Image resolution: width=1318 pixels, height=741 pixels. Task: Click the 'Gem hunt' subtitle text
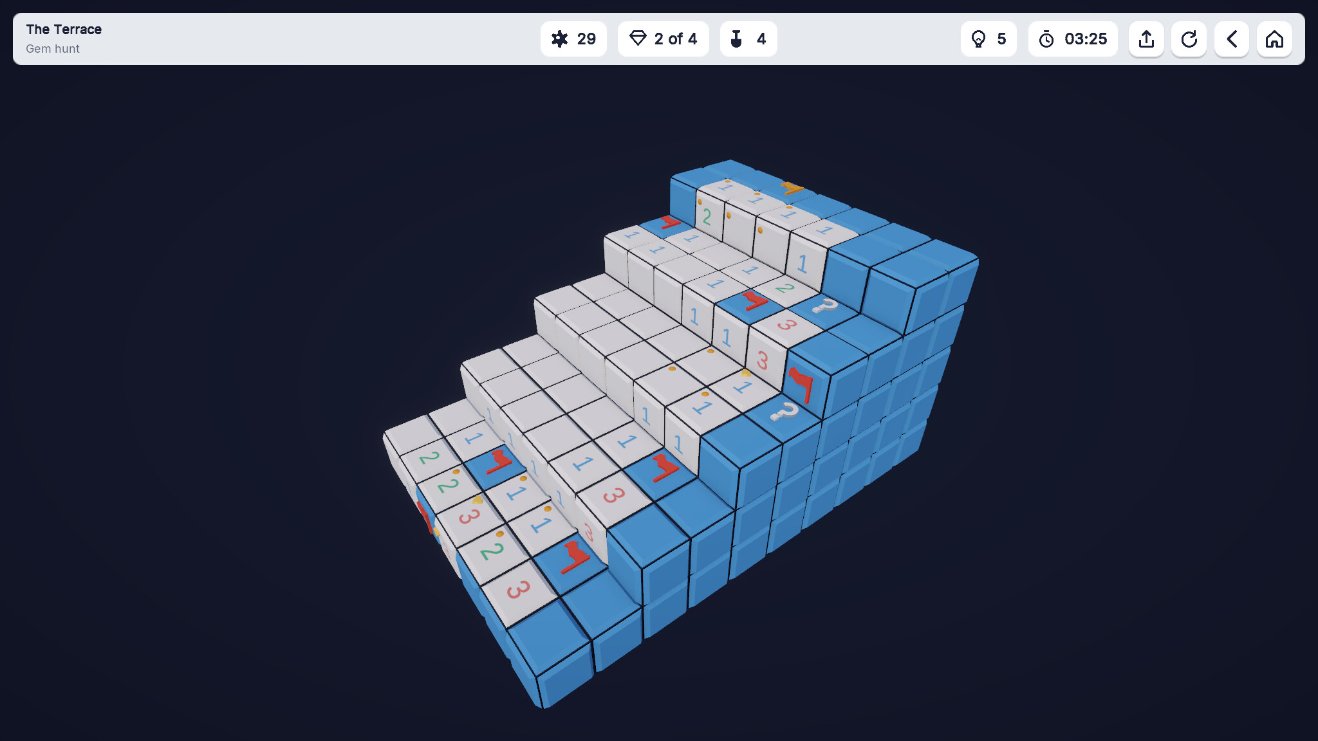click(x=53, y=49)
